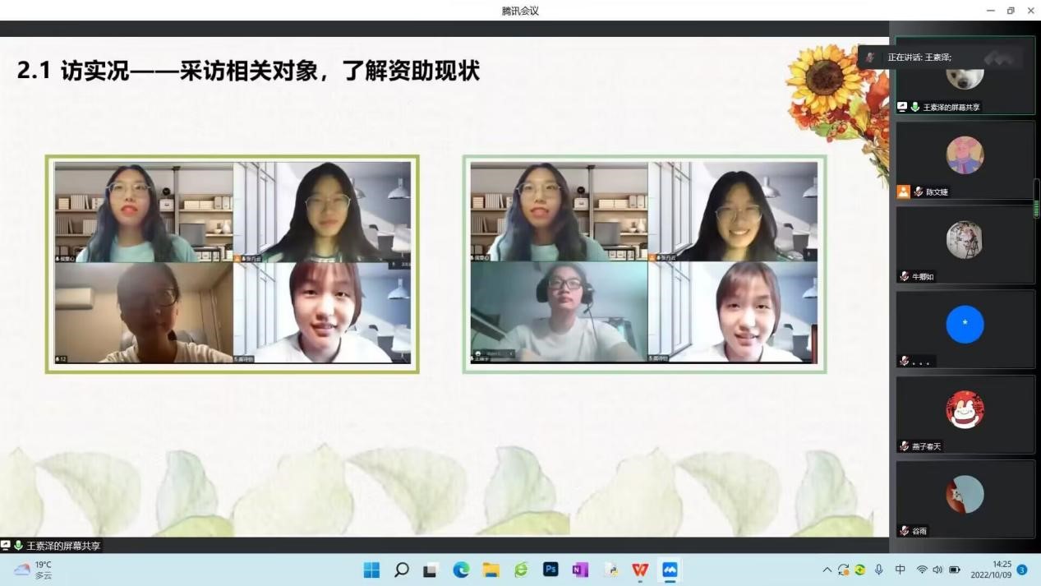
Task: Click the green microphone icon of 王素泽
Action: (x=915, y=107)
